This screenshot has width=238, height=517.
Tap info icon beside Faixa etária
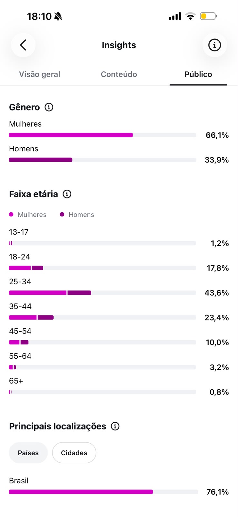tap(67, 194)
